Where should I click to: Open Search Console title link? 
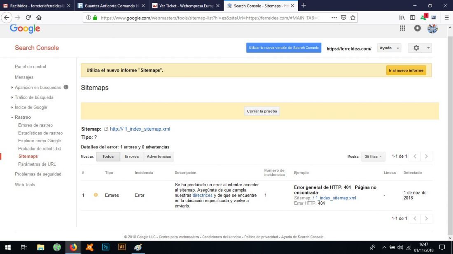(x=37, y=48)
